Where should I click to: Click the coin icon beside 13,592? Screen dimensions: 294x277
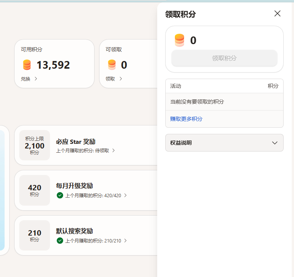pos(27,65)
